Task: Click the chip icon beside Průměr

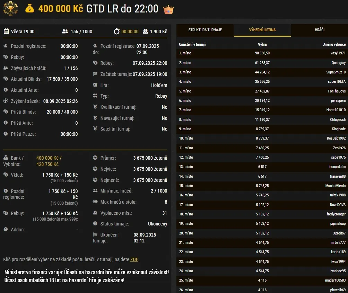Action: pos(95,158)
